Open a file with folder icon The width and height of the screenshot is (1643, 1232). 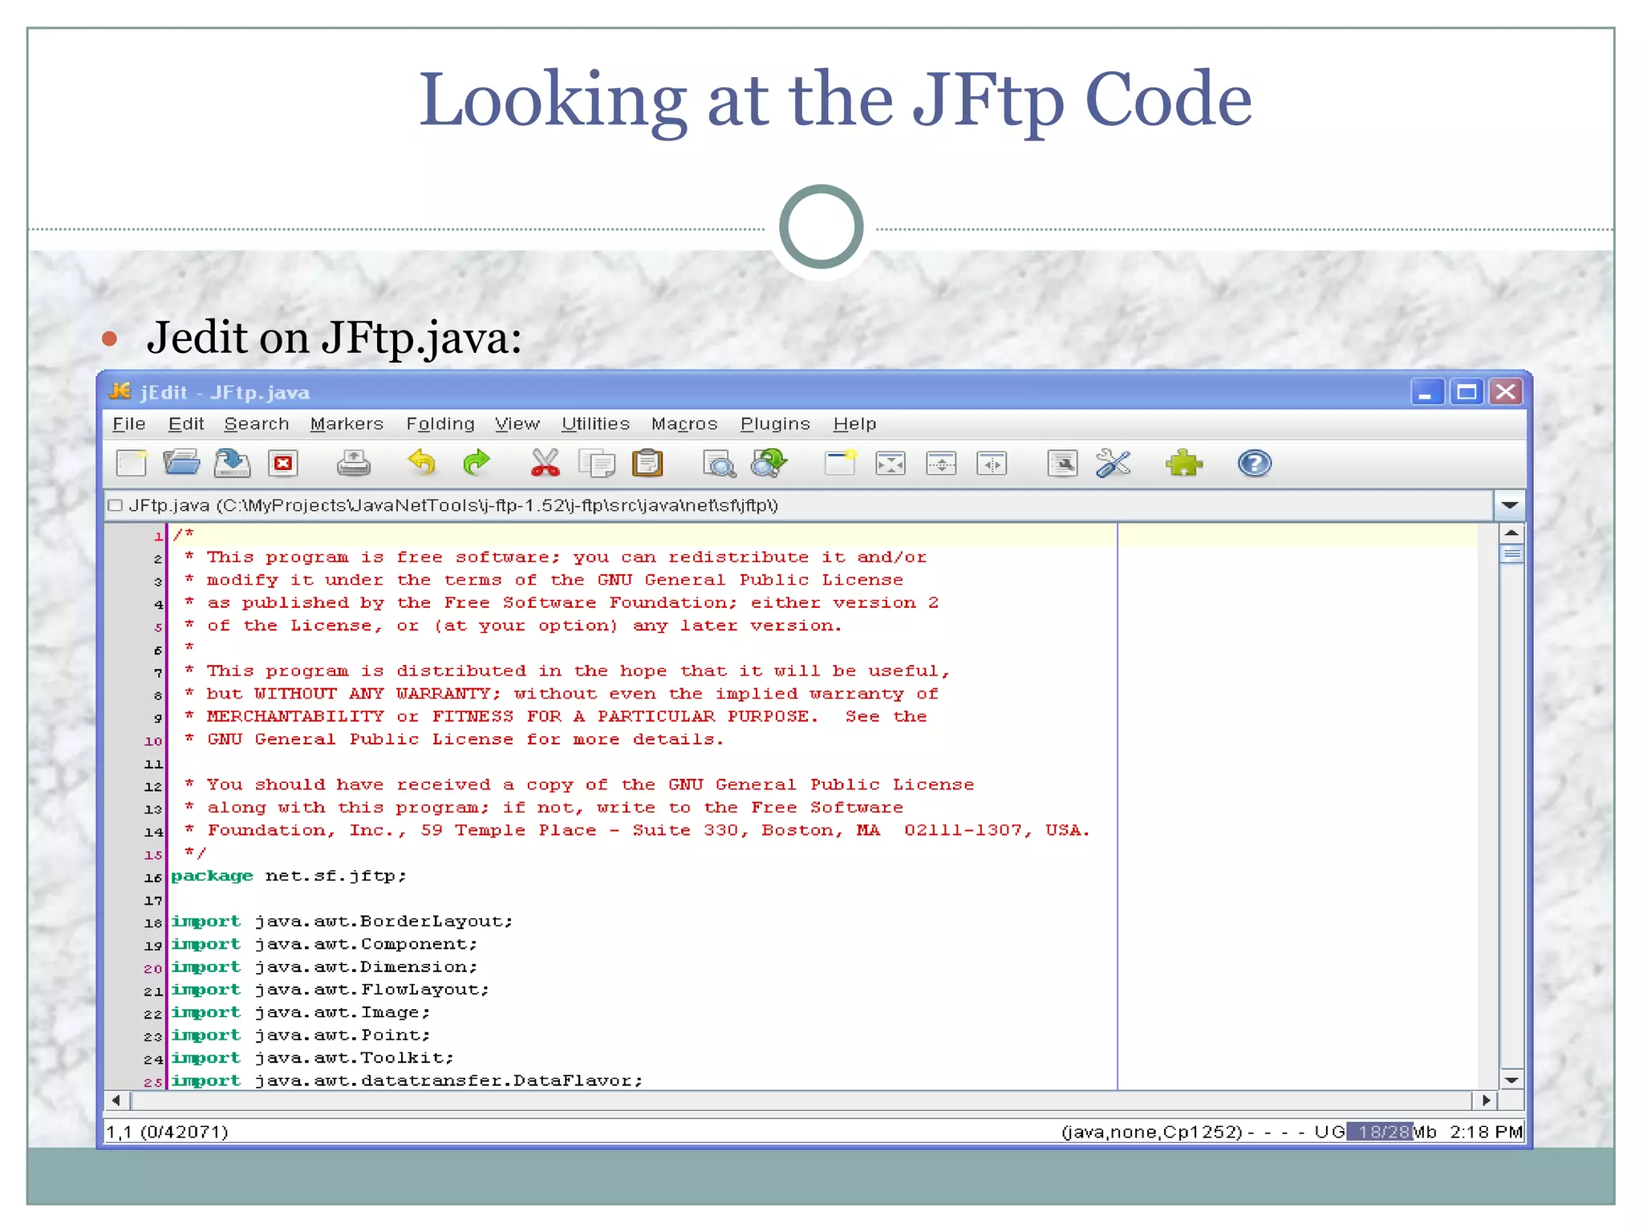coord(181,463)
